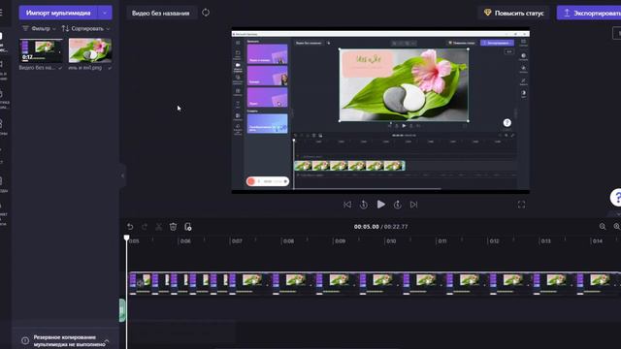The height and width of the screenshot is (349, 621).
Task: Split clip with the scissors icon
Action: (x=158, y=227)
